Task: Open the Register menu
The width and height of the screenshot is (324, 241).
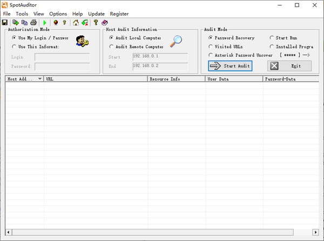Action: (x=119, y=14)
